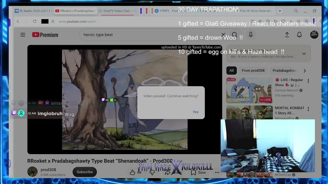
Task: Open the account avatar menu
Action: (314, 34)
